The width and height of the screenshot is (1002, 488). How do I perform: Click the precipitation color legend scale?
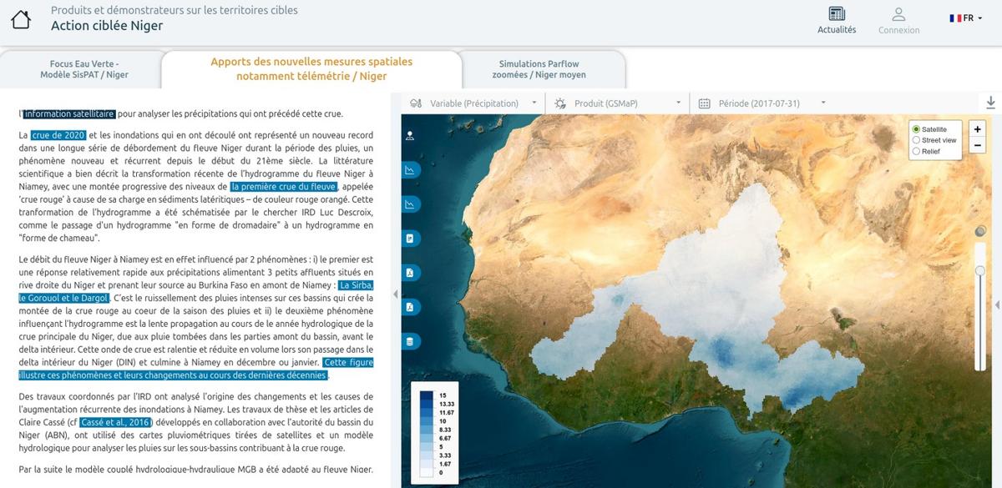coord(433,435)
